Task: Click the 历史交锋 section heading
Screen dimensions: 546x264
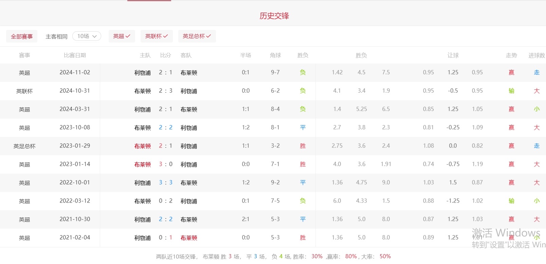Action: (274, 16)
